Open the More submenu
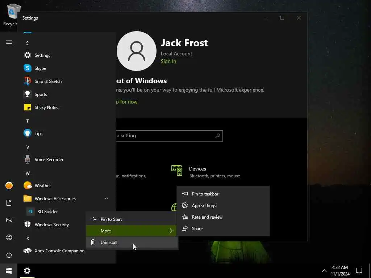The image size is (371, 278). (x=131, y=231)
